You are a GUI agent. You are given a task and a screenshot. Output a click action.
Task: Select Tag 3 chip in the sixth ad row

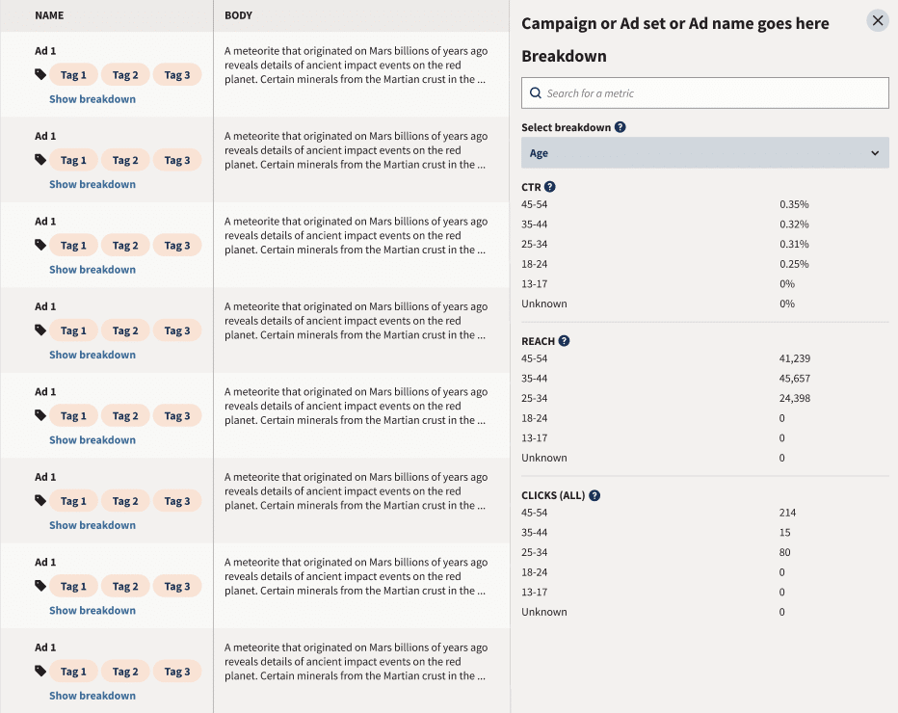click(x=177, y=501)
